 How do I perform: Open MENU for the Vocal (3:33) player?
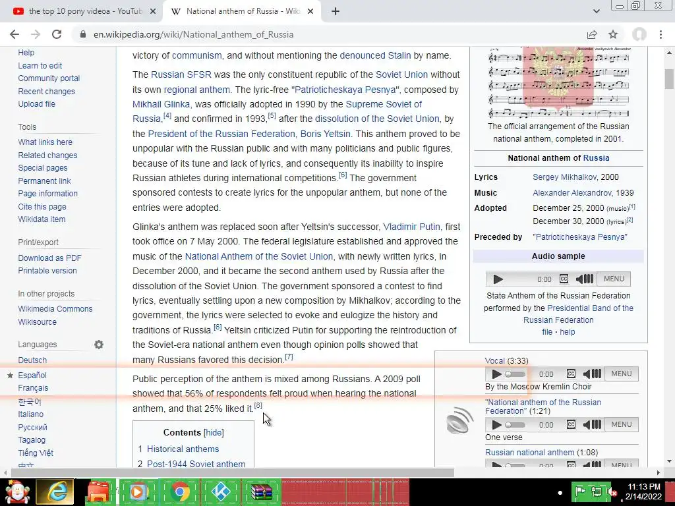[x=622, y=374]
